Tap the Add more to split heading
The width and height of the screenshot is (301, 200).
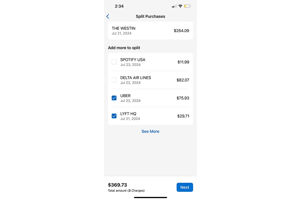point(124,48)
